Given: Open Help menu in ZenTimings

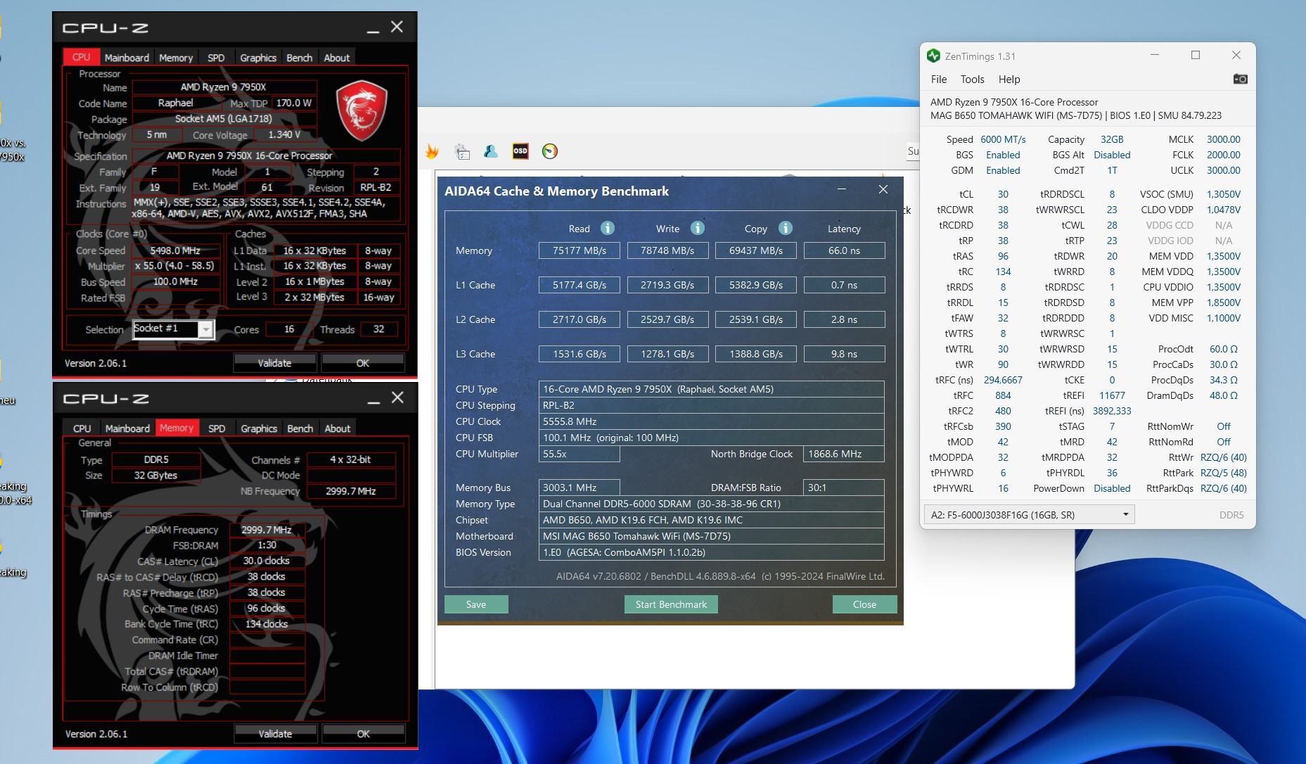Looking at the screenshot, I should [x=1009, y=79].
